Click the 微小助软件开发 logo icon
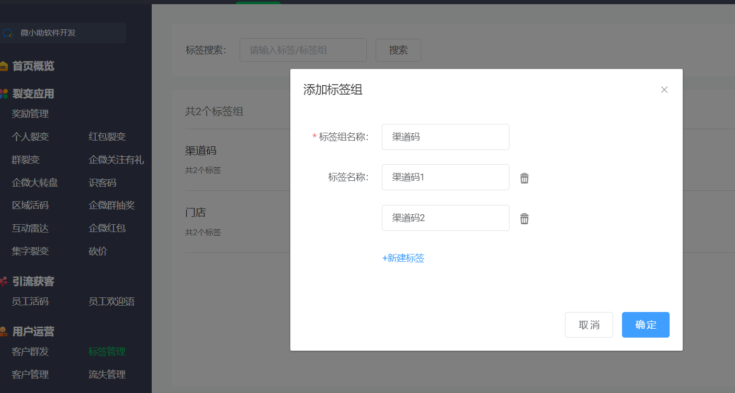The image size is (735, 393). (7, 33)
